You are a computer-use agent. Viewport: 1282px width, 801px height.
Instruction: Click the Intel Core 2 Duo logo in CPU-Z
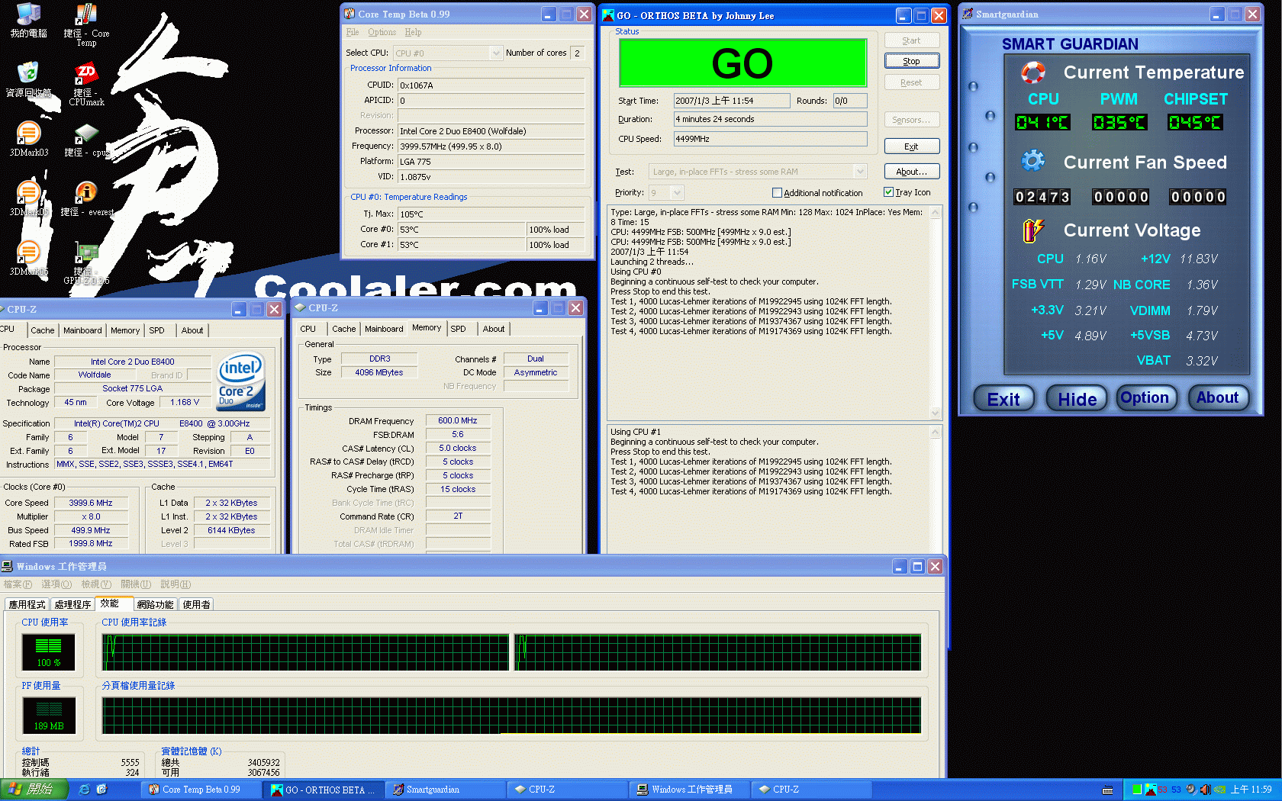pos(241,381)
